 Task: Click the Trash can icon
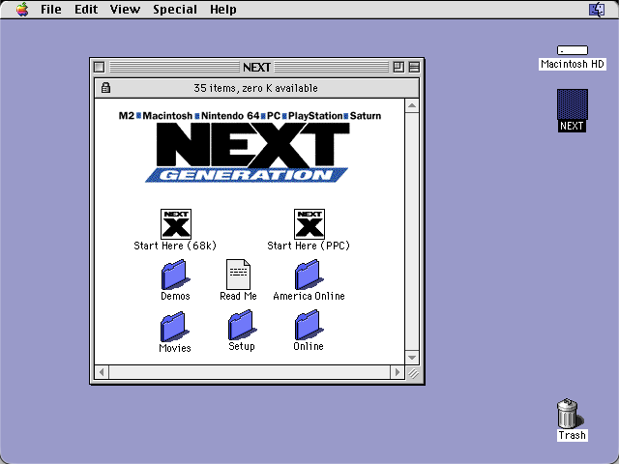569,413
